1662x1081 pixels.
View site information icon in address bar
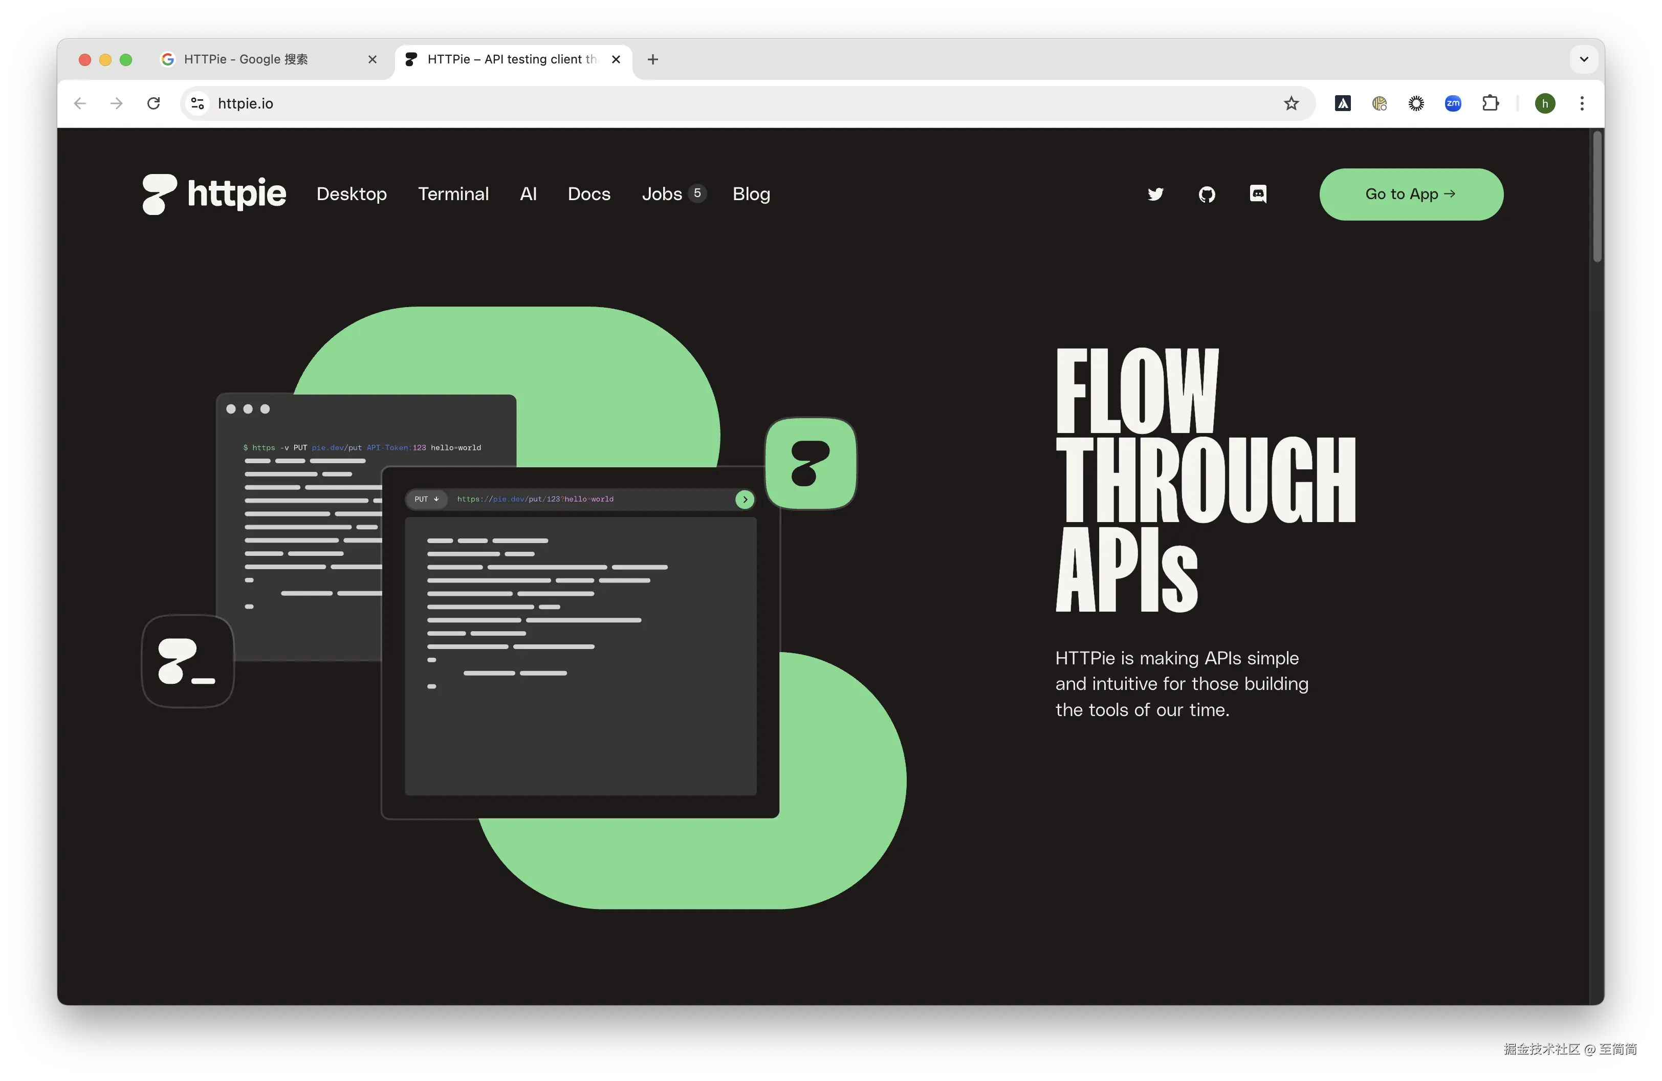click(x=198, y=103)
